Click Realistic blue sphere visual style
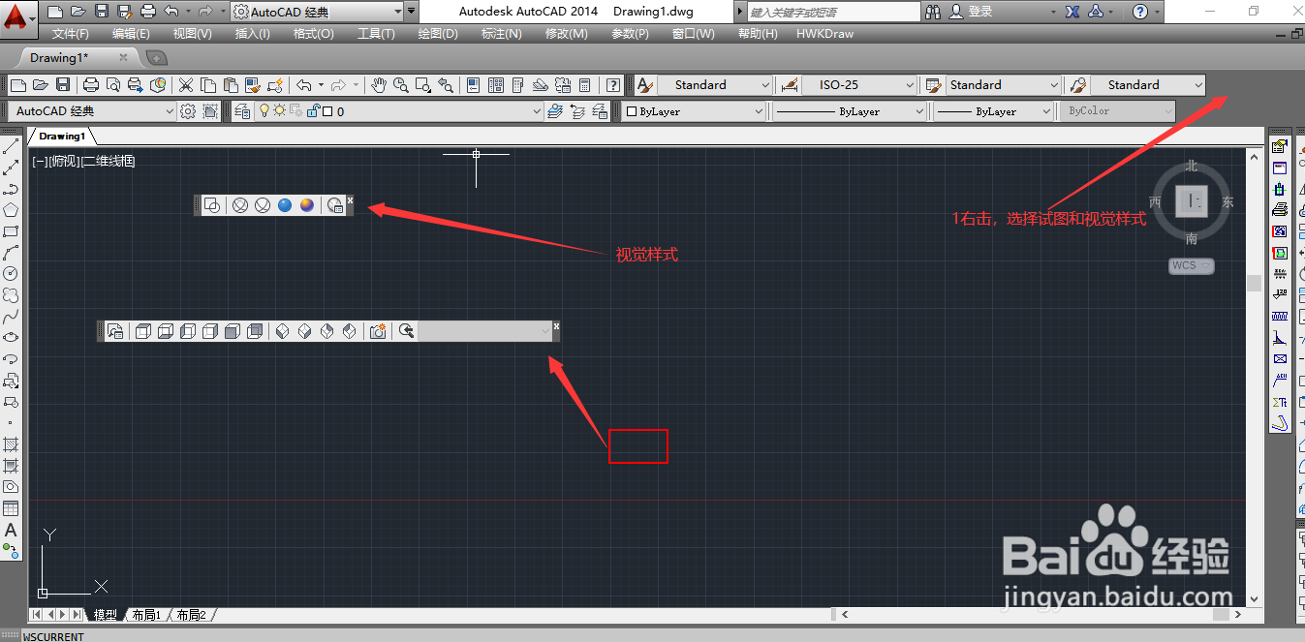 pos(285,205)
